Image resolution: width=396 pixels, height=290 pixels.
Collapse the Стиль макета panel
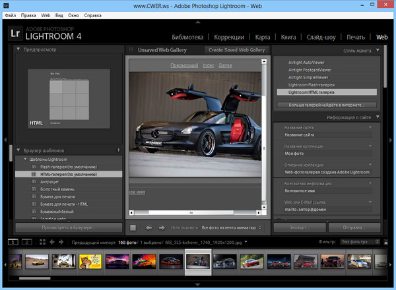[378, 50]
